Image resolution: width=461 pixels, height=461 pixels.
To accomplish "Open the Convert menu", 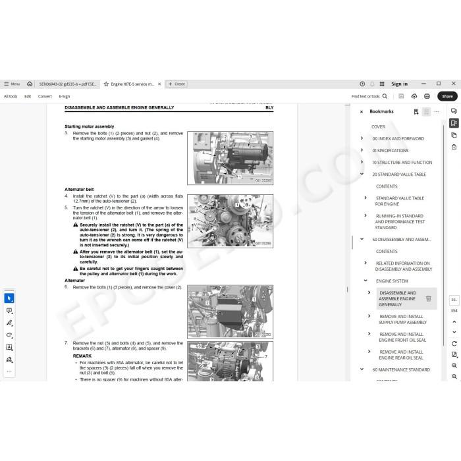I will click(x=45, y=96).
